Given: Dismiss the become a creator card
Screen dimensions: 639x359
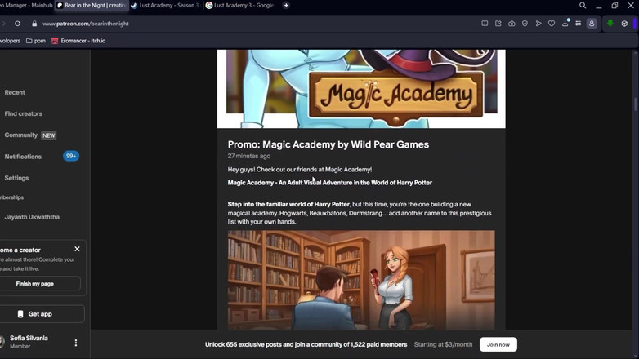Looking at the screenshot, I should [x=78, y=249].
